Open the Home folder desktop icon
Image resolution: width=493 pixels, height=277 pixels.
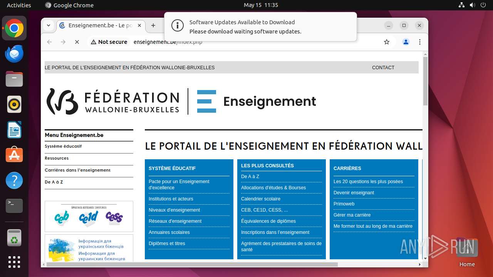[x=467, y=253]
